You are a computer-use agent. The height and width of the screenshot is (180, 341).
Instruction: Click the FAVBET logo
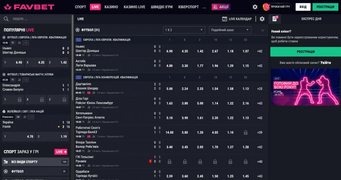(x=29, y=7)
